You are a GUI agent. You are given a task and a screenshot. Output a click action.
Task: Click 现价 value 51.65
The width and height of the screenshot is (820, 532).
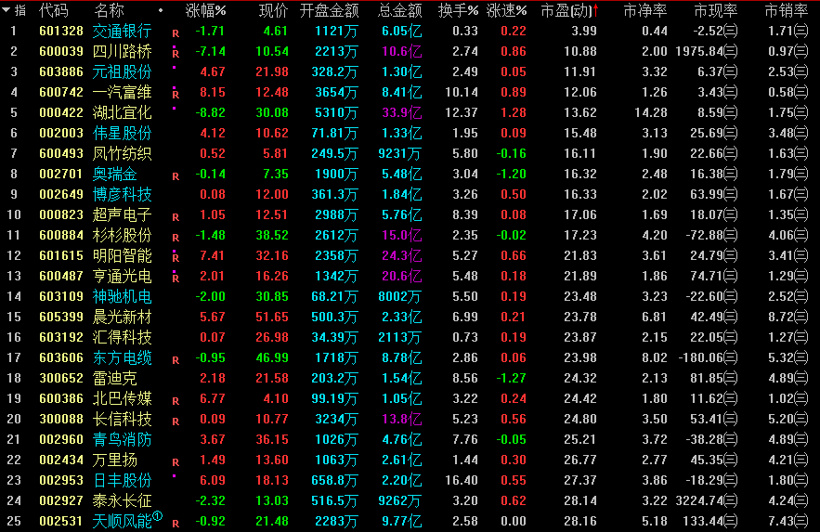tap(272, 317)
